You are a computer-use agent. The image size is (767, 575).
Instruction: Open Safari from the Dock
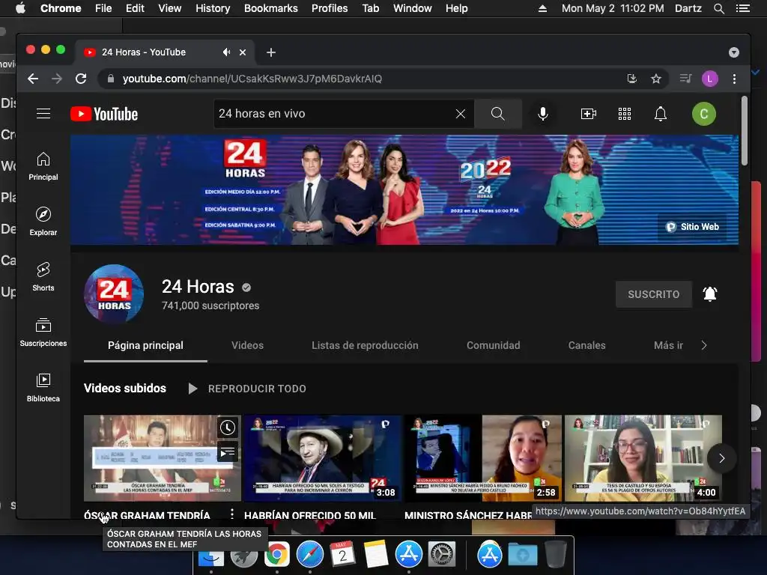(309, 555)
